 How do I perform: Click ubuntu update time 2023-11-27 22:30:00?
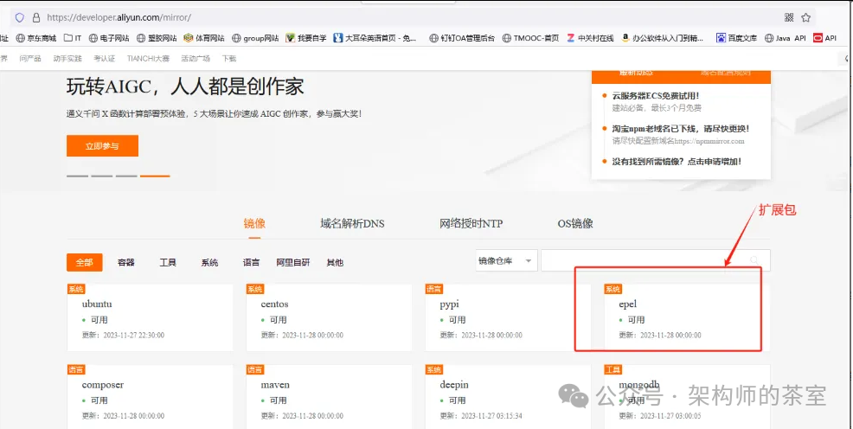(123, 336)
